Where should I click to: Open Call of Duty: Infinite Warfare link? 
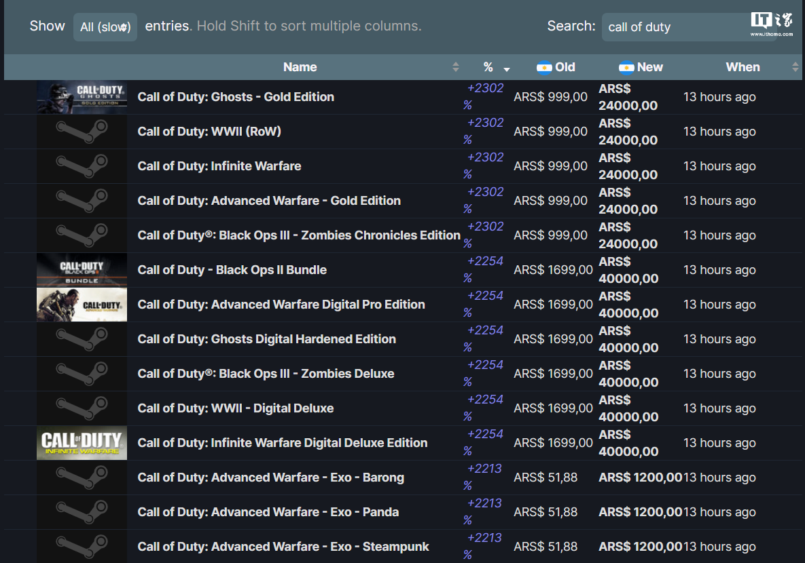point(219,166)
